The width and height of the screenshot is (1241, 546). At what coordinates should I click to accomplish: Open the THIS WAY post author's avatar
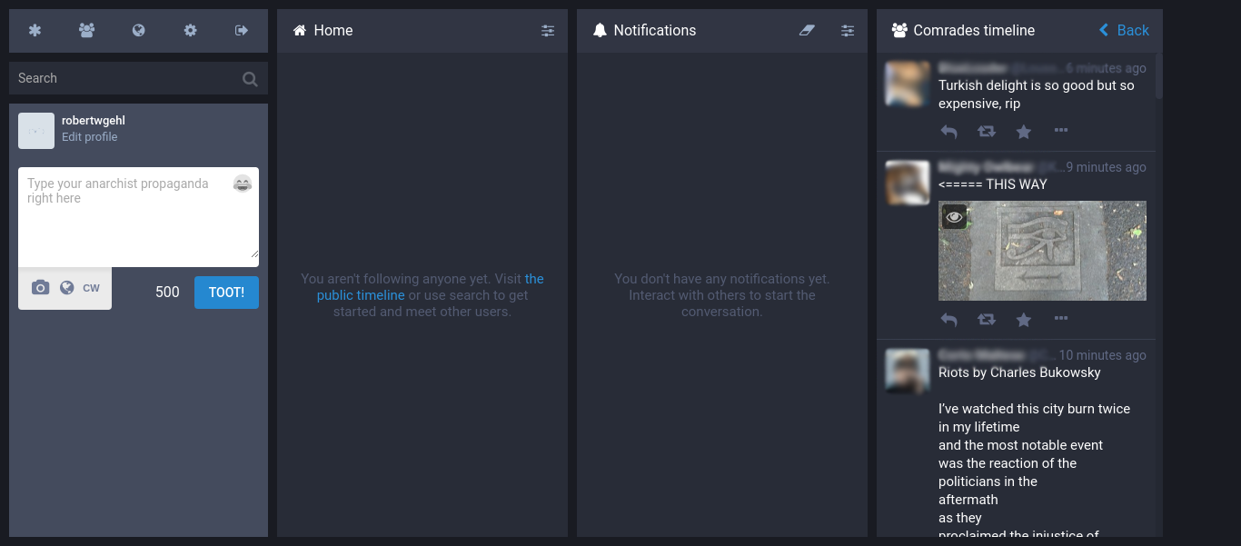coord(908,183)
